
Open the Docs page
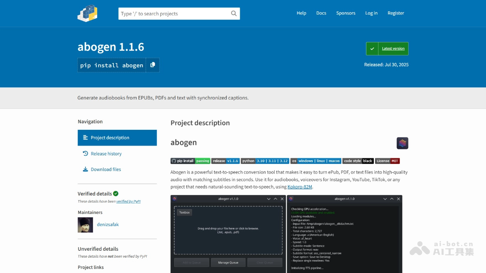[321, 13]
